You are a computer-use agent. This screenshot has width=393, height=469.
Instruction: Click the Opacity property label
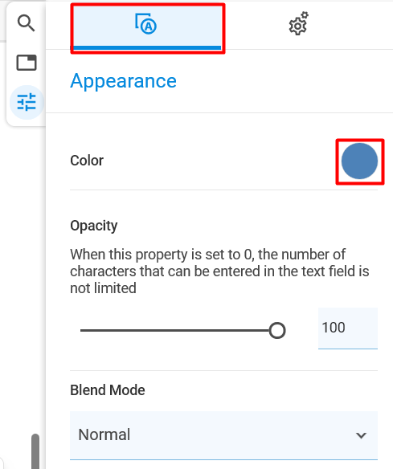[x=94, y=226]
